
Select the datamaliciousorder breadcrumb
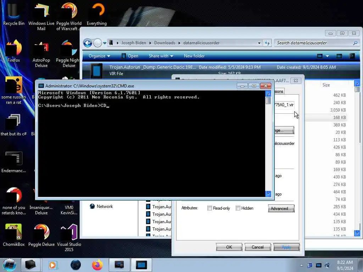coord(201,43)
